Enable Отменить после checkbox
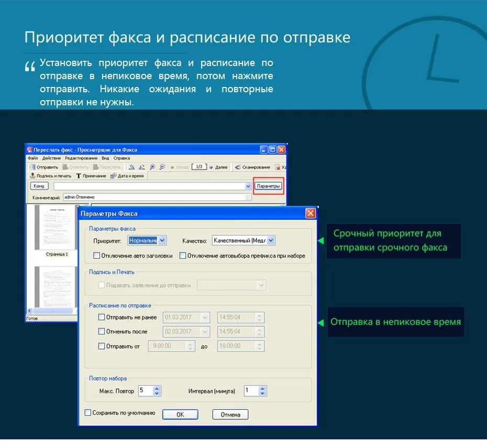This screenshot has height=447, width=487. point(102,331)
